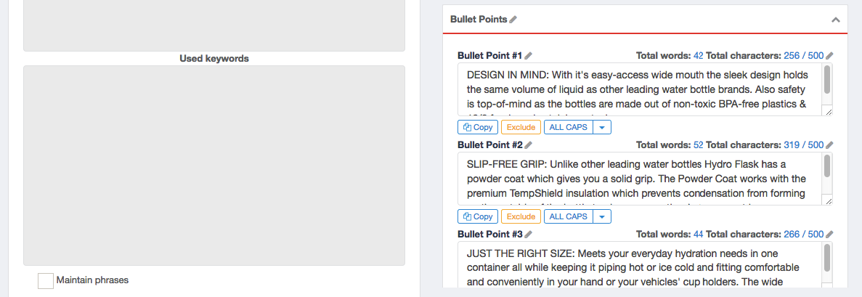This screenshot has width=862, height=297.
Task: Click inside the Used keywords box
Action: click(x=214, y=165)
